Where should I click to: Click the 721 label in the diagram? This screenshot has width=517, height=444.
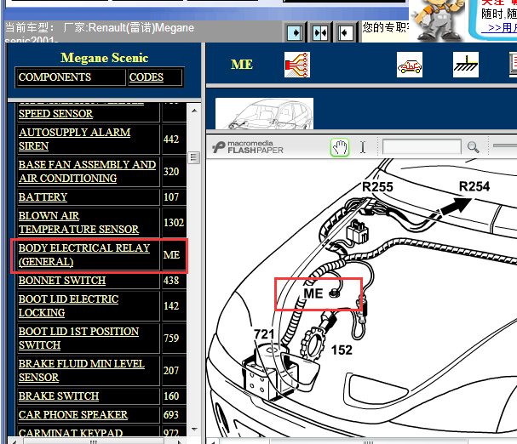point(264,334)
